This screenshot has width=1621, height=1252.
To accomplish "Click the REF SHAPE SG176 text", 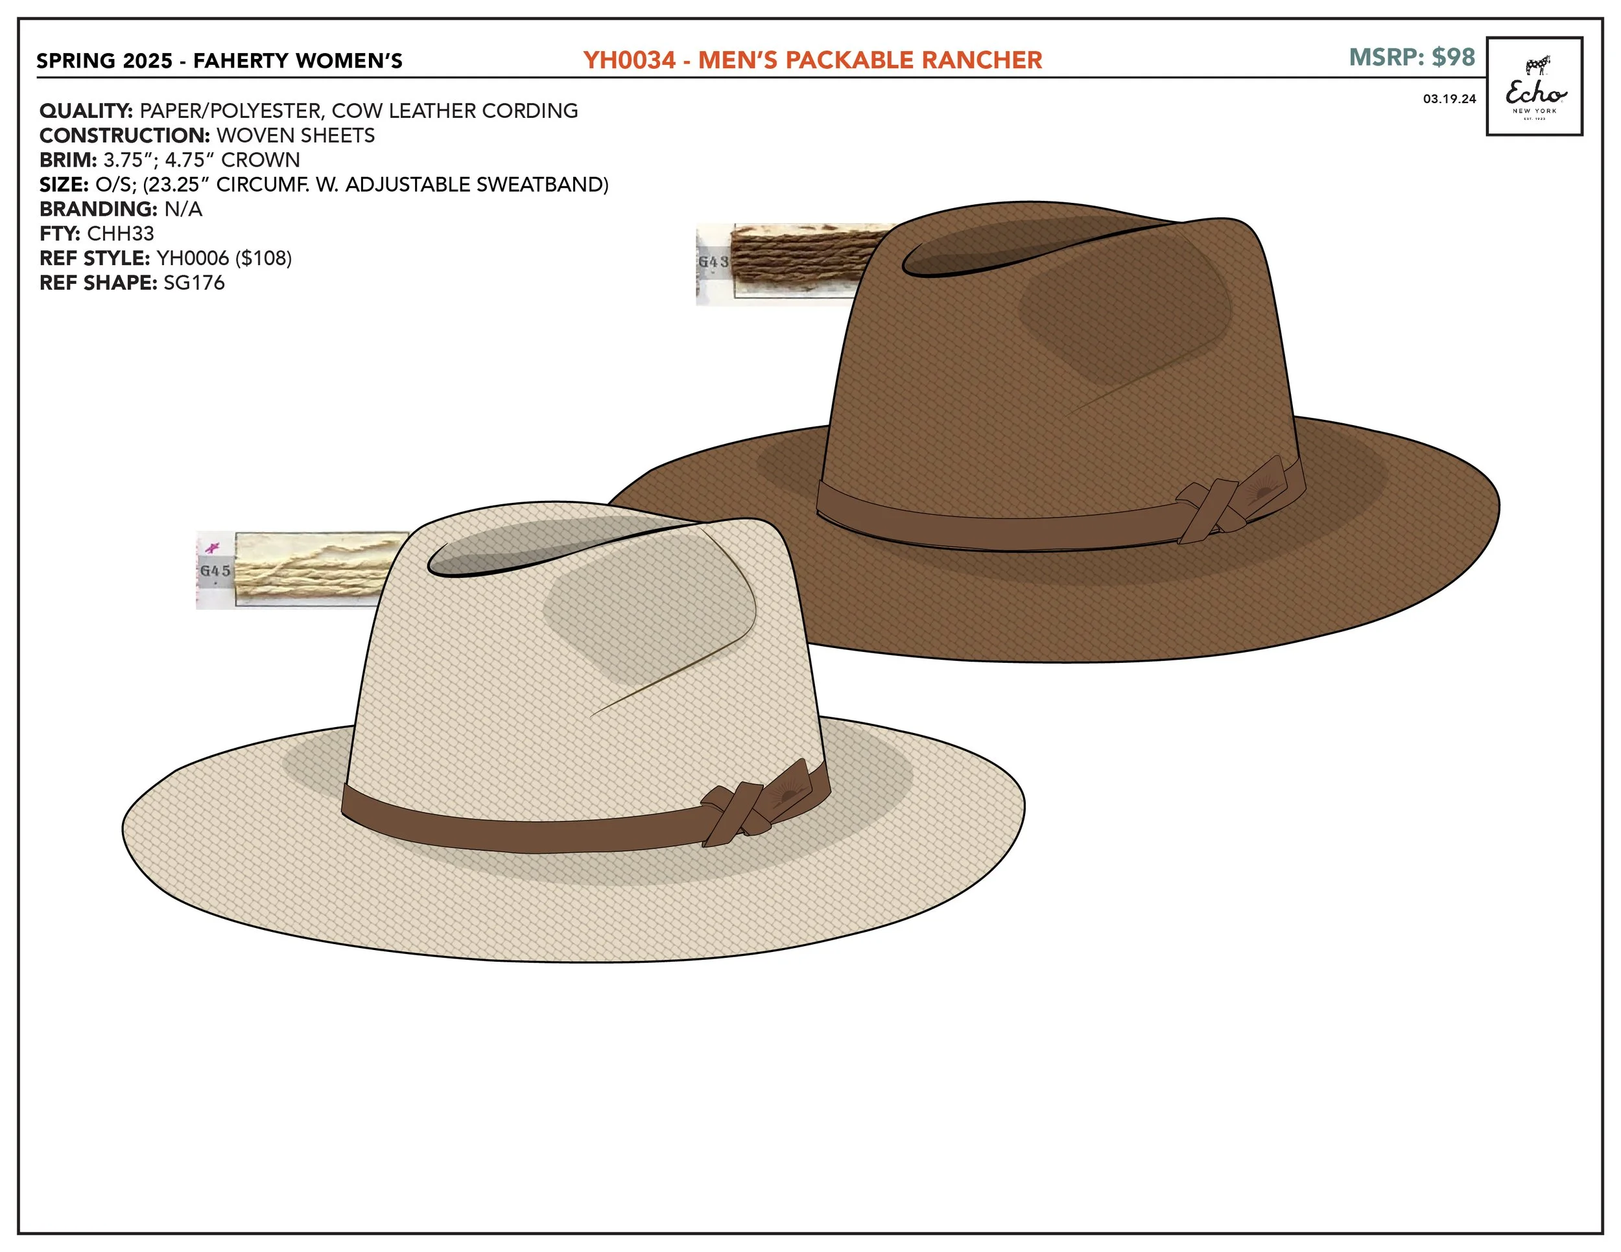I will click(x=132, y=283).
